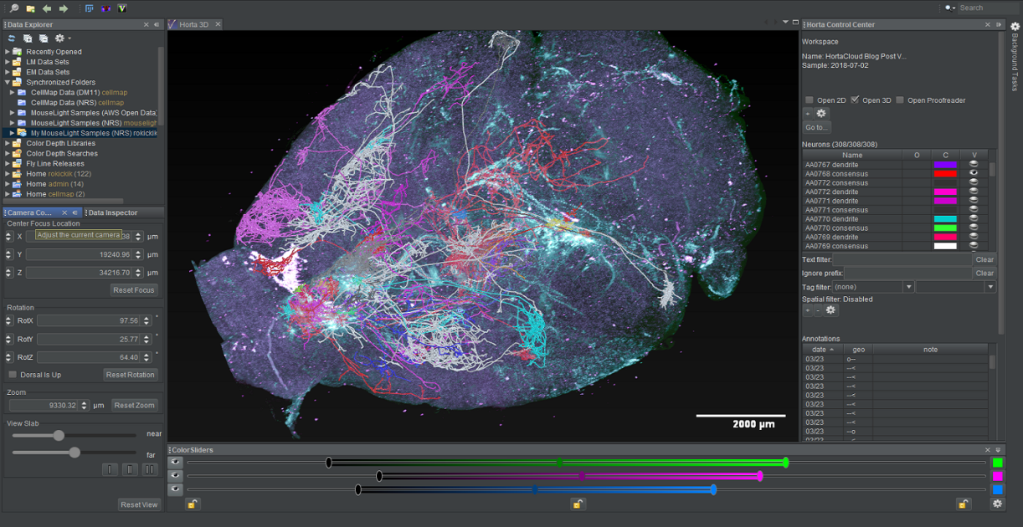Image resolution: width=1023 pixels, height=527 pixels.
Task: Switch to the Data Inspector tab
Action: [114, 212]
